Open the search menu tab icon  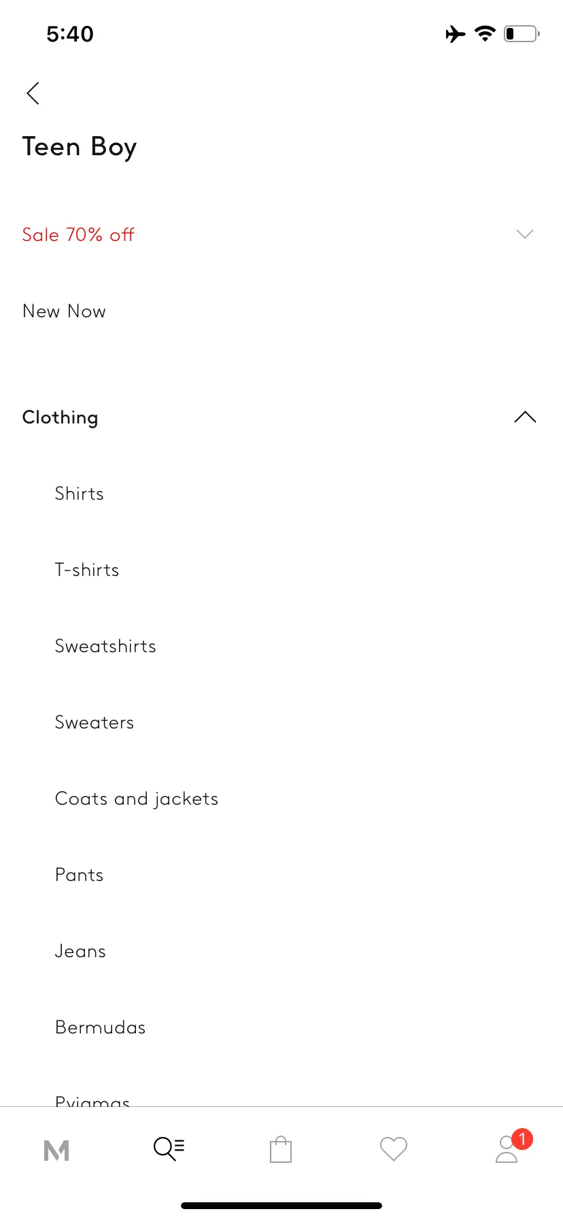tap(169, 1149)
